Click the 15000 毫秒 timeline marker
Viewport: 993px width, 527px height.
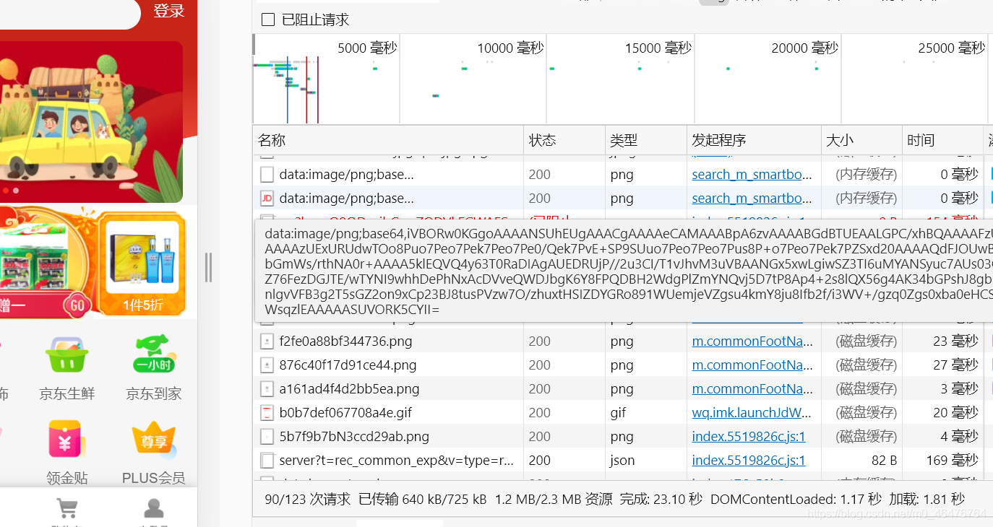(658, 48)
